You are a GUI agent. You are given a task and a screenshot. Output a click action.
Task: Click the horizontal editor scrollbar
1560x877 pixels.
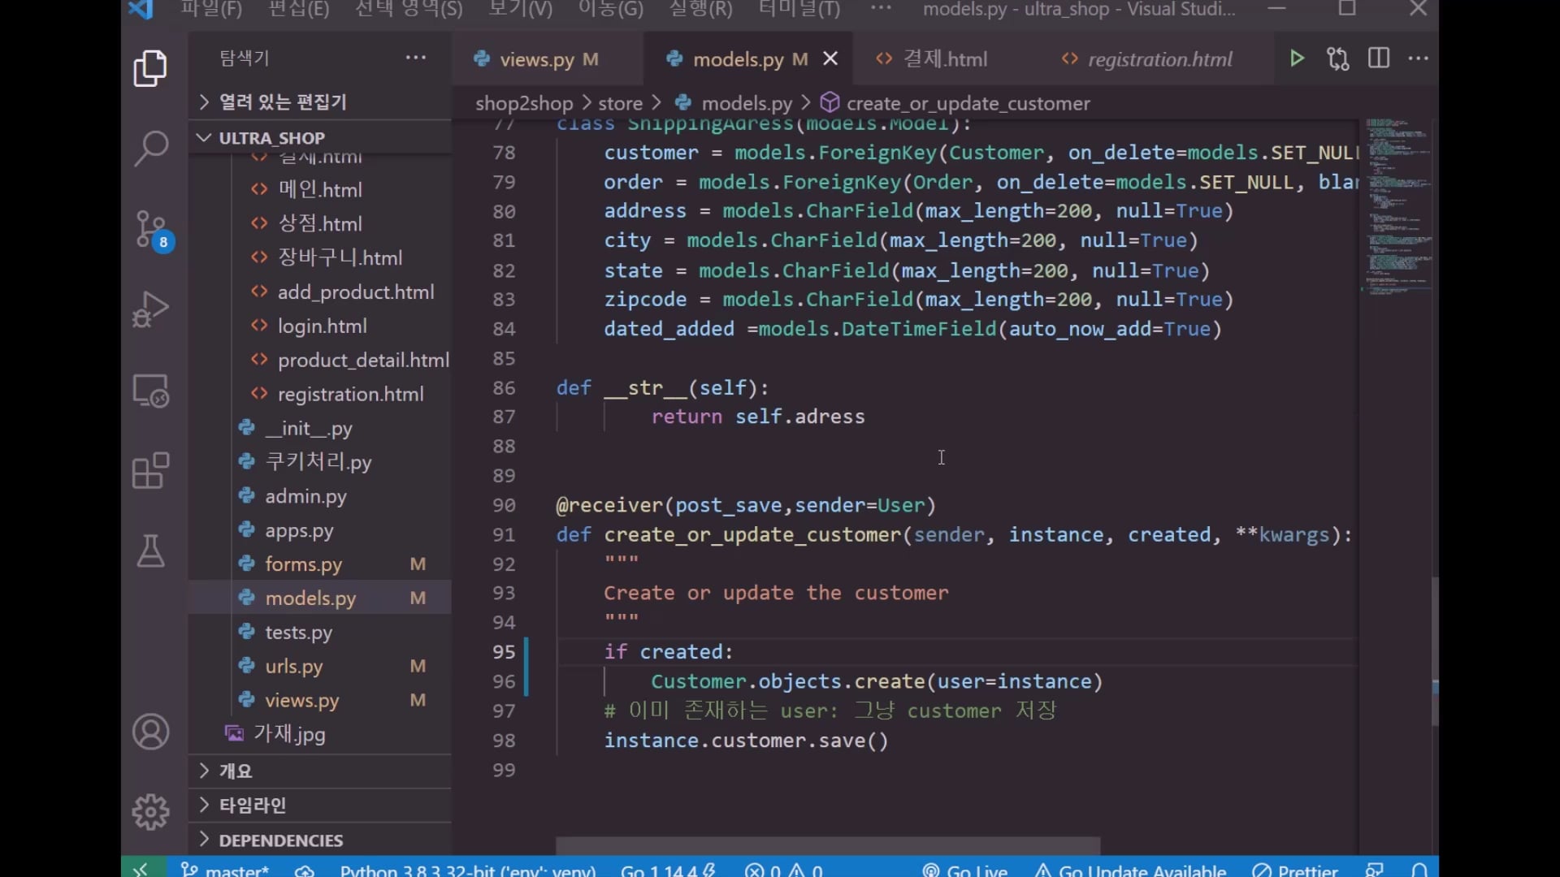click(827, 845)
